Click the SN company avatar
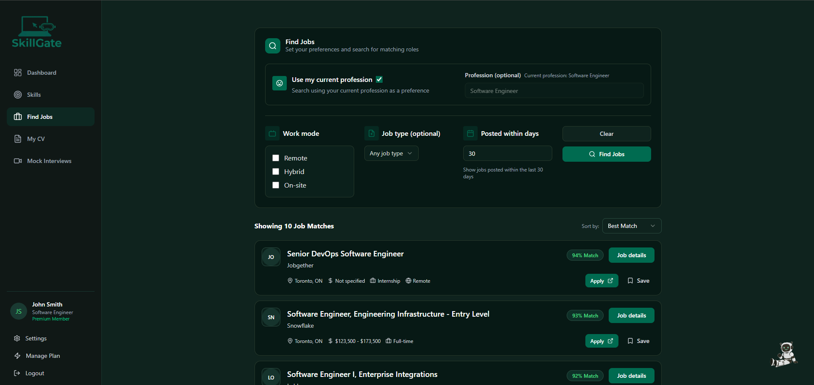Viewport: 814px width, 385px height. (x=271, y=317)
